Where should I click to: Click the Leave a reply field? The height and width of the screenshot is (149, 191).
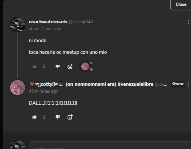tap(110, 145)
